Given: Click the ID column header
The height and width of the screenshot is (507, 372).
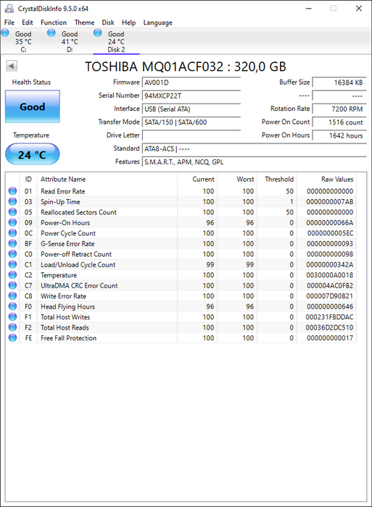Looking at the screenshot, I should click(x=28, y=179).
